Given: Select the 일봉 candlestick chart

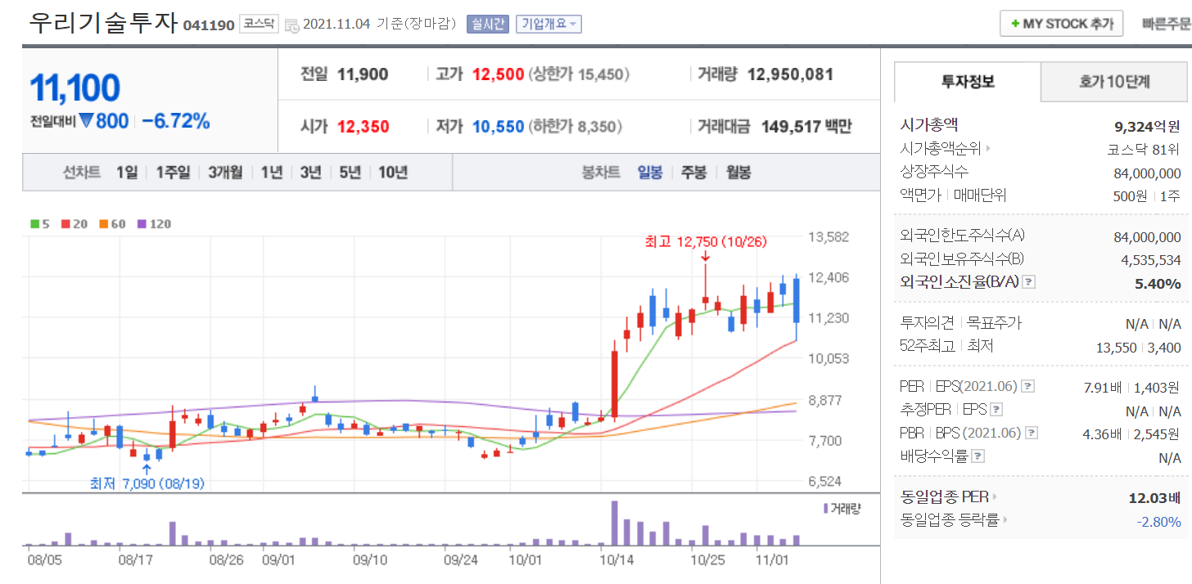Looking at the screenshot, I should (x=650, y=173).
